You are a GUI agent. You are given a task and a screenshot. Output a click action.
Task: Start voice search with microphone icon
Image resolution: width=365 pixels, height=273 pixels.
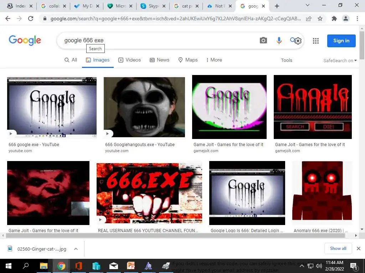279,41
